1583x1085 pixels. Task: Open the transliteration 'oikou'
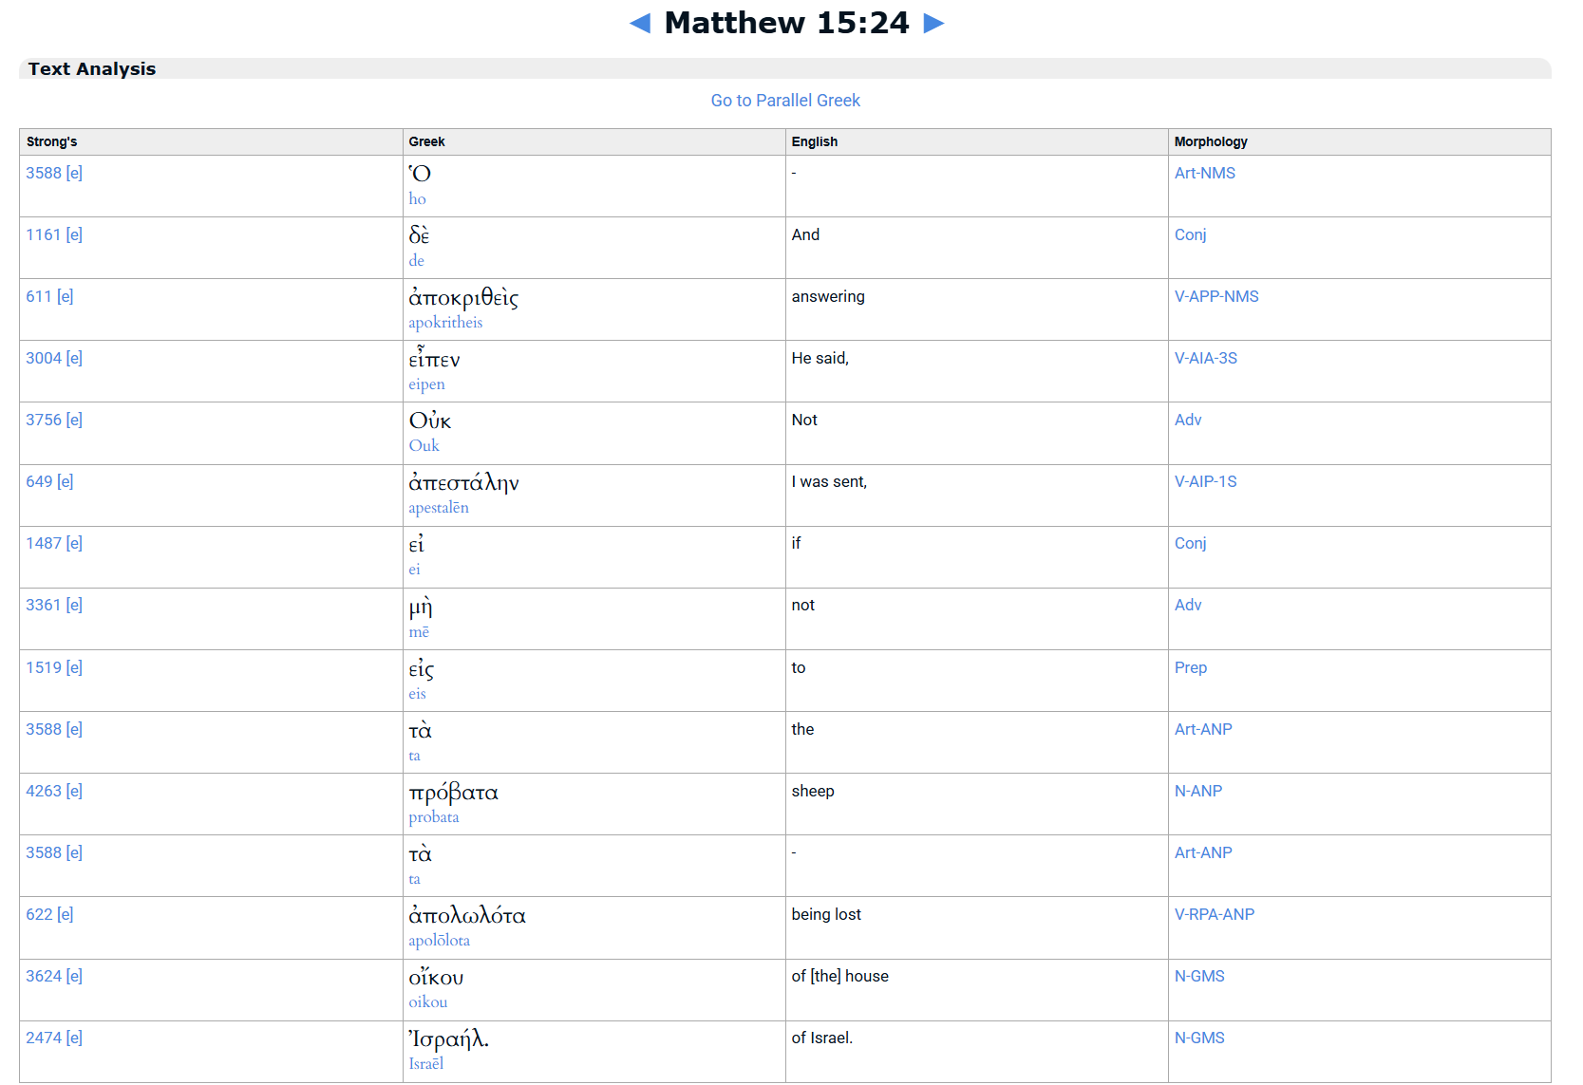point(427,1002)
